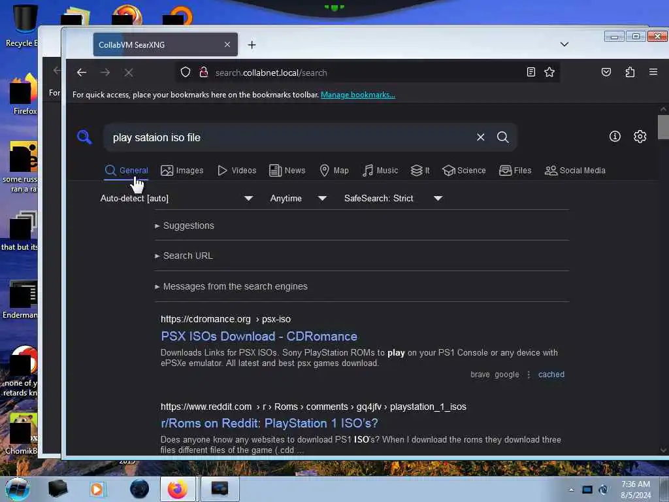669x502 pixels.
Task: Open the Firefox desktop shortcut
Action: pyautogui.click(x=24, y=95)
